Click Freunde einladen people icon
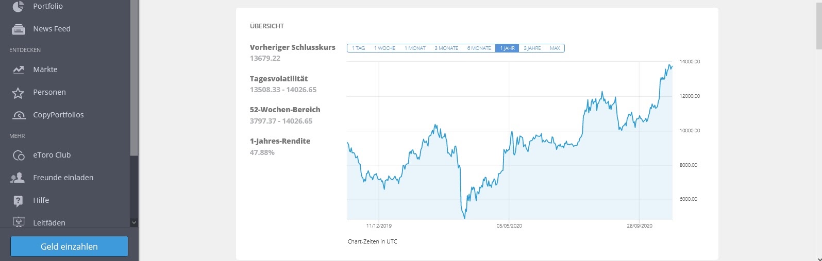Viewport: 822px width, 261px height. 18,178
